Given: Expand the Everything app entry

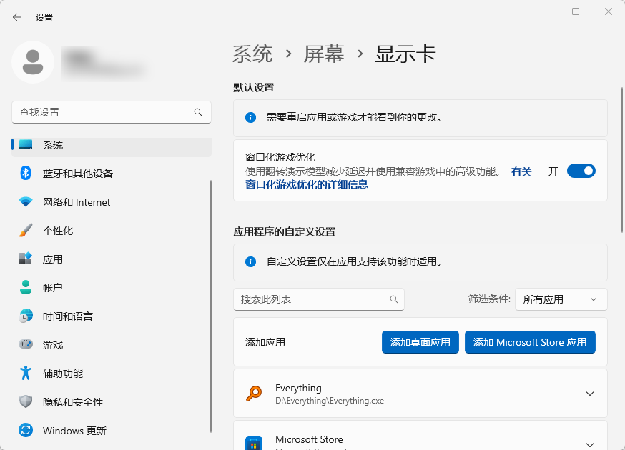Looking at the screenshot, I should 590,394.
